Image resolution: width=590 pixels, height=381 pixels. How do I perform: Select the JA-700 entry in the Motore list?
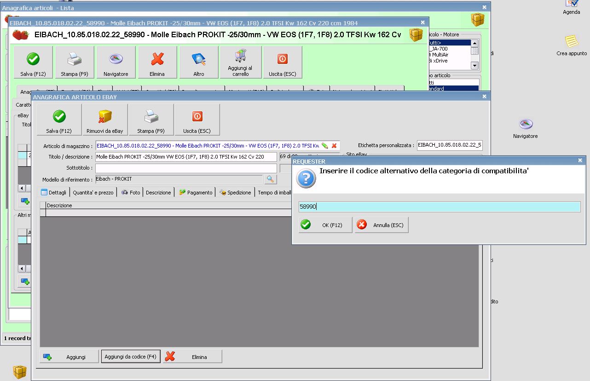(449, 49)
